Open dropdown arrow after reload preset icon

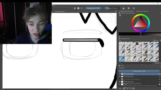click(84, 8)
